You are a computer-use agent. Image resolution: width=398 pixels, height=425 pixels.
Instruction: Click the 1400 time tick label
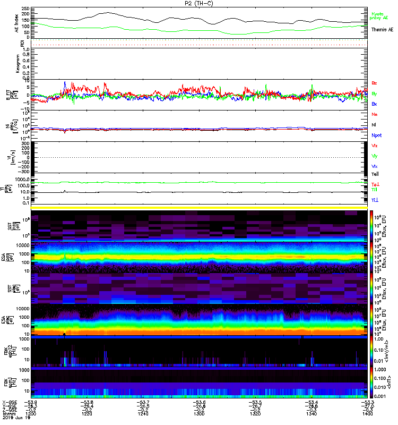coord(367,414)
